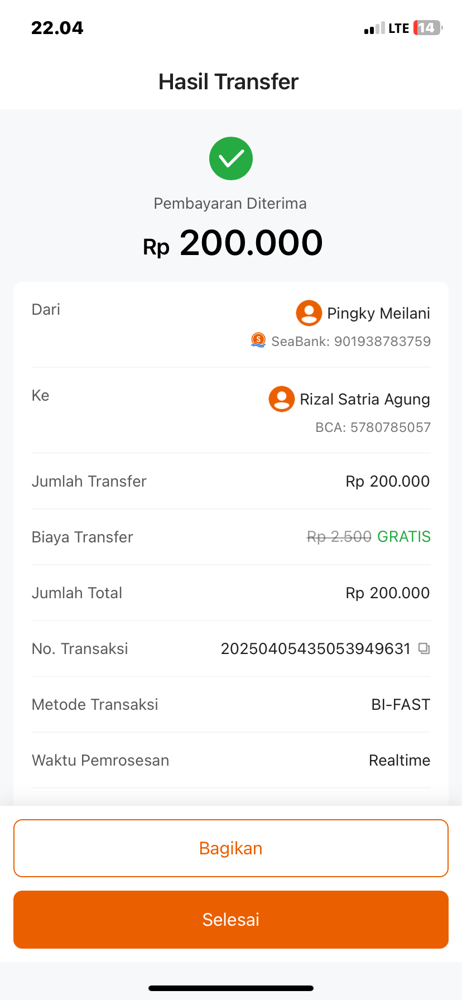Tap the battery indicator in status bar
The image size is (462, 1000).
coord(427,28)
